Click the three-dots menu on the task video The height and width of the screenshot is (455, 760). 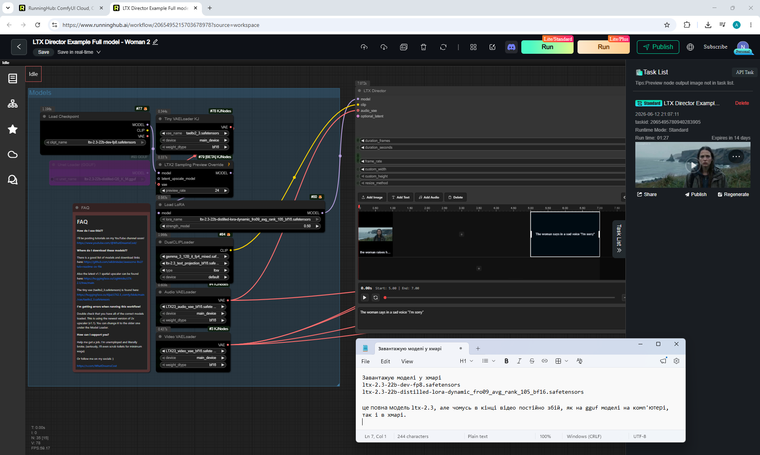point(736,157)
